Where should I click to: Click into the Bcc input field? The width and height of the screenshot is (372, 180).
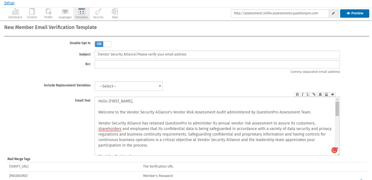tap(217, 64)
